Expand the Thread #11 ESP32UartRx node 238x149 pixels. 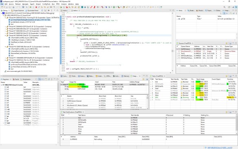(x=5, y=58)
